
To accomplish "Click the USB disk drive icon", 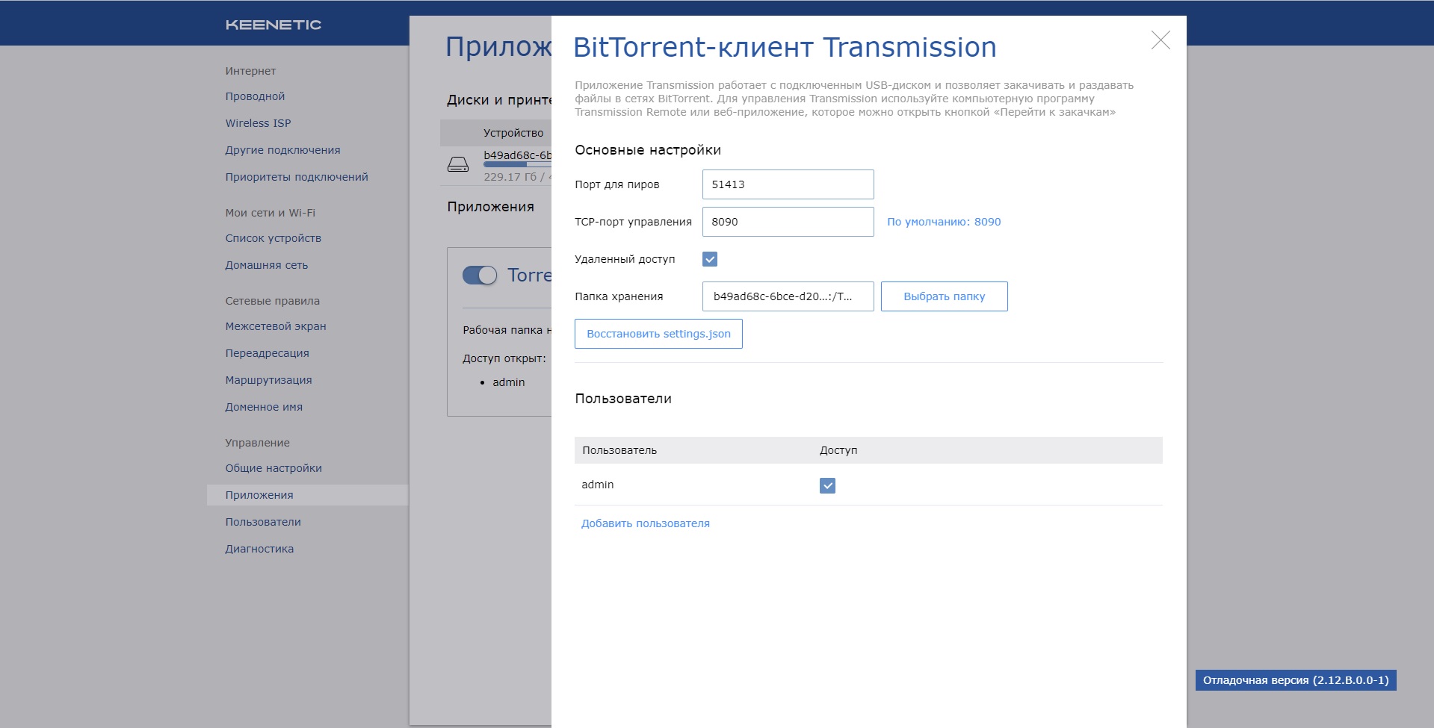I will coord(458,164).
